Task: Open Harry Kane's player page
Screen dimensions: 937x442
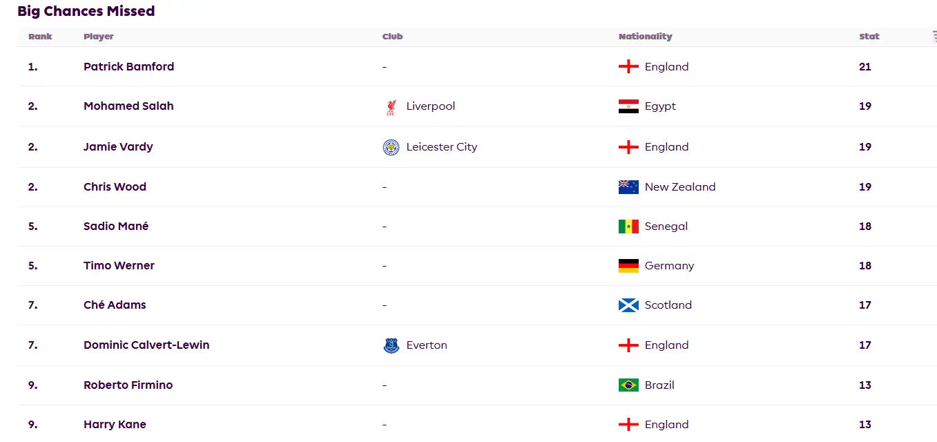Action: 115,425
